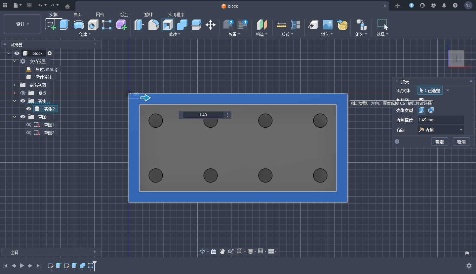This screenshot has width=476, height=274.
Task: Toggle visibility of the 原点 folder
Action: (x=23, y=93)
